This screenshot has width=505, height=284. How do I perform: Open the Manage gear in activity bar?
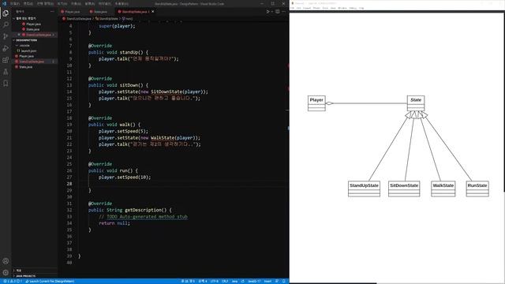(x=6, y=272)
